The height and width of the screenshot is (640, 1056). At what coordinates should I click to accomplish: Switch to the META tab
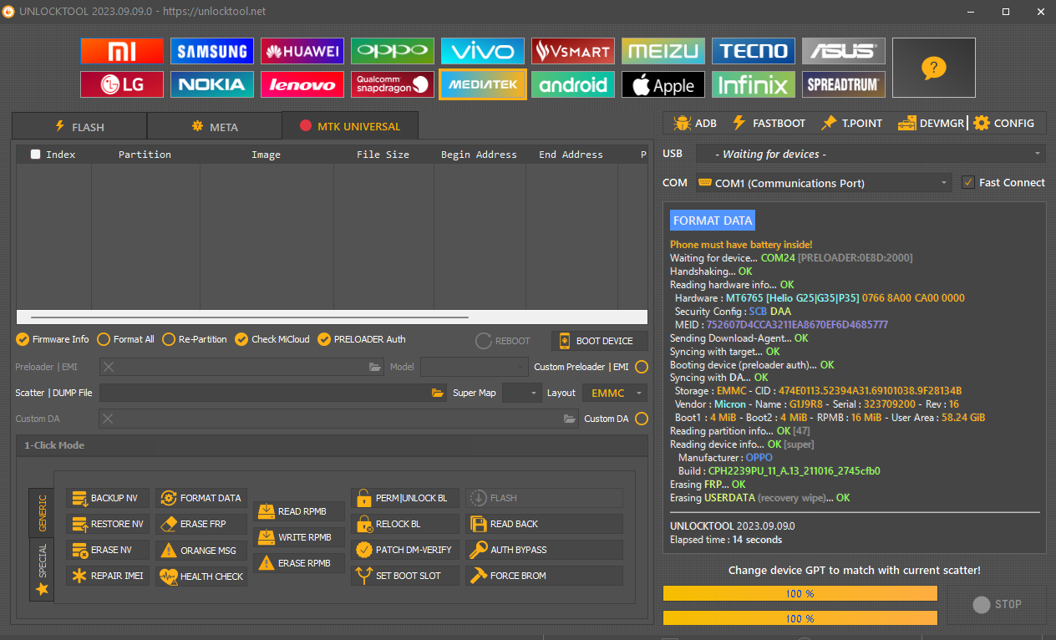coord(215,127)
